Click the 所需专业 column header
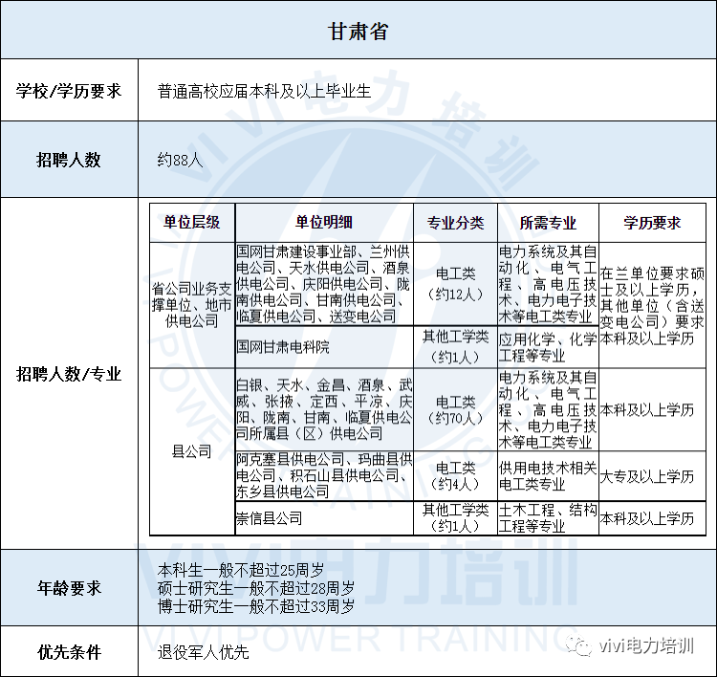Viewport: 717px width, 677px height. click(x=548, y=223)
